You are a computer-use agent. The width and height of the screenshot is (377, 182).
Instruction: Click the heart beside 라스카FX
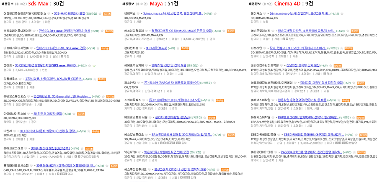[x=138, y=83]
